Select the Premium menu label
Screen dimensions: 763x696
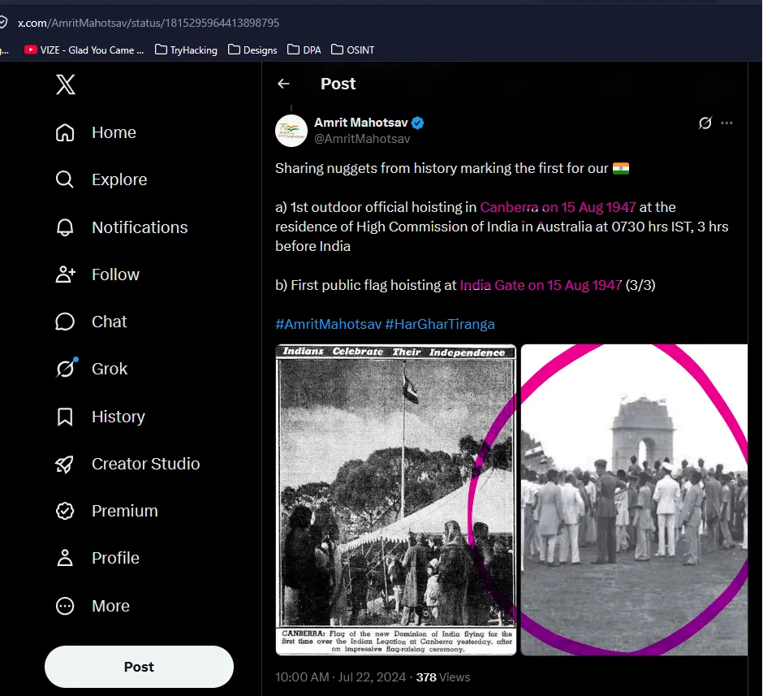[x=124, y=511]
